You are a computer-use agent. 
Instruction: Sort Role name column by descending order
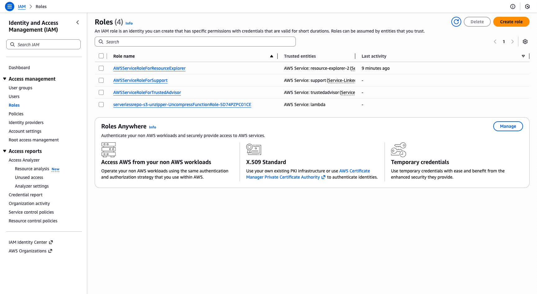point(272,56)
